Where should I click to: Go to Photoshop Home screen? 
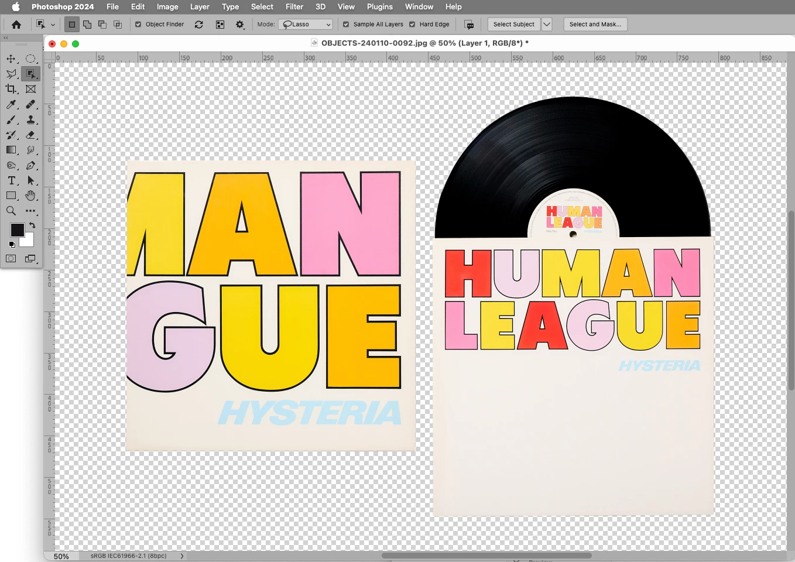tap(16, 25)
